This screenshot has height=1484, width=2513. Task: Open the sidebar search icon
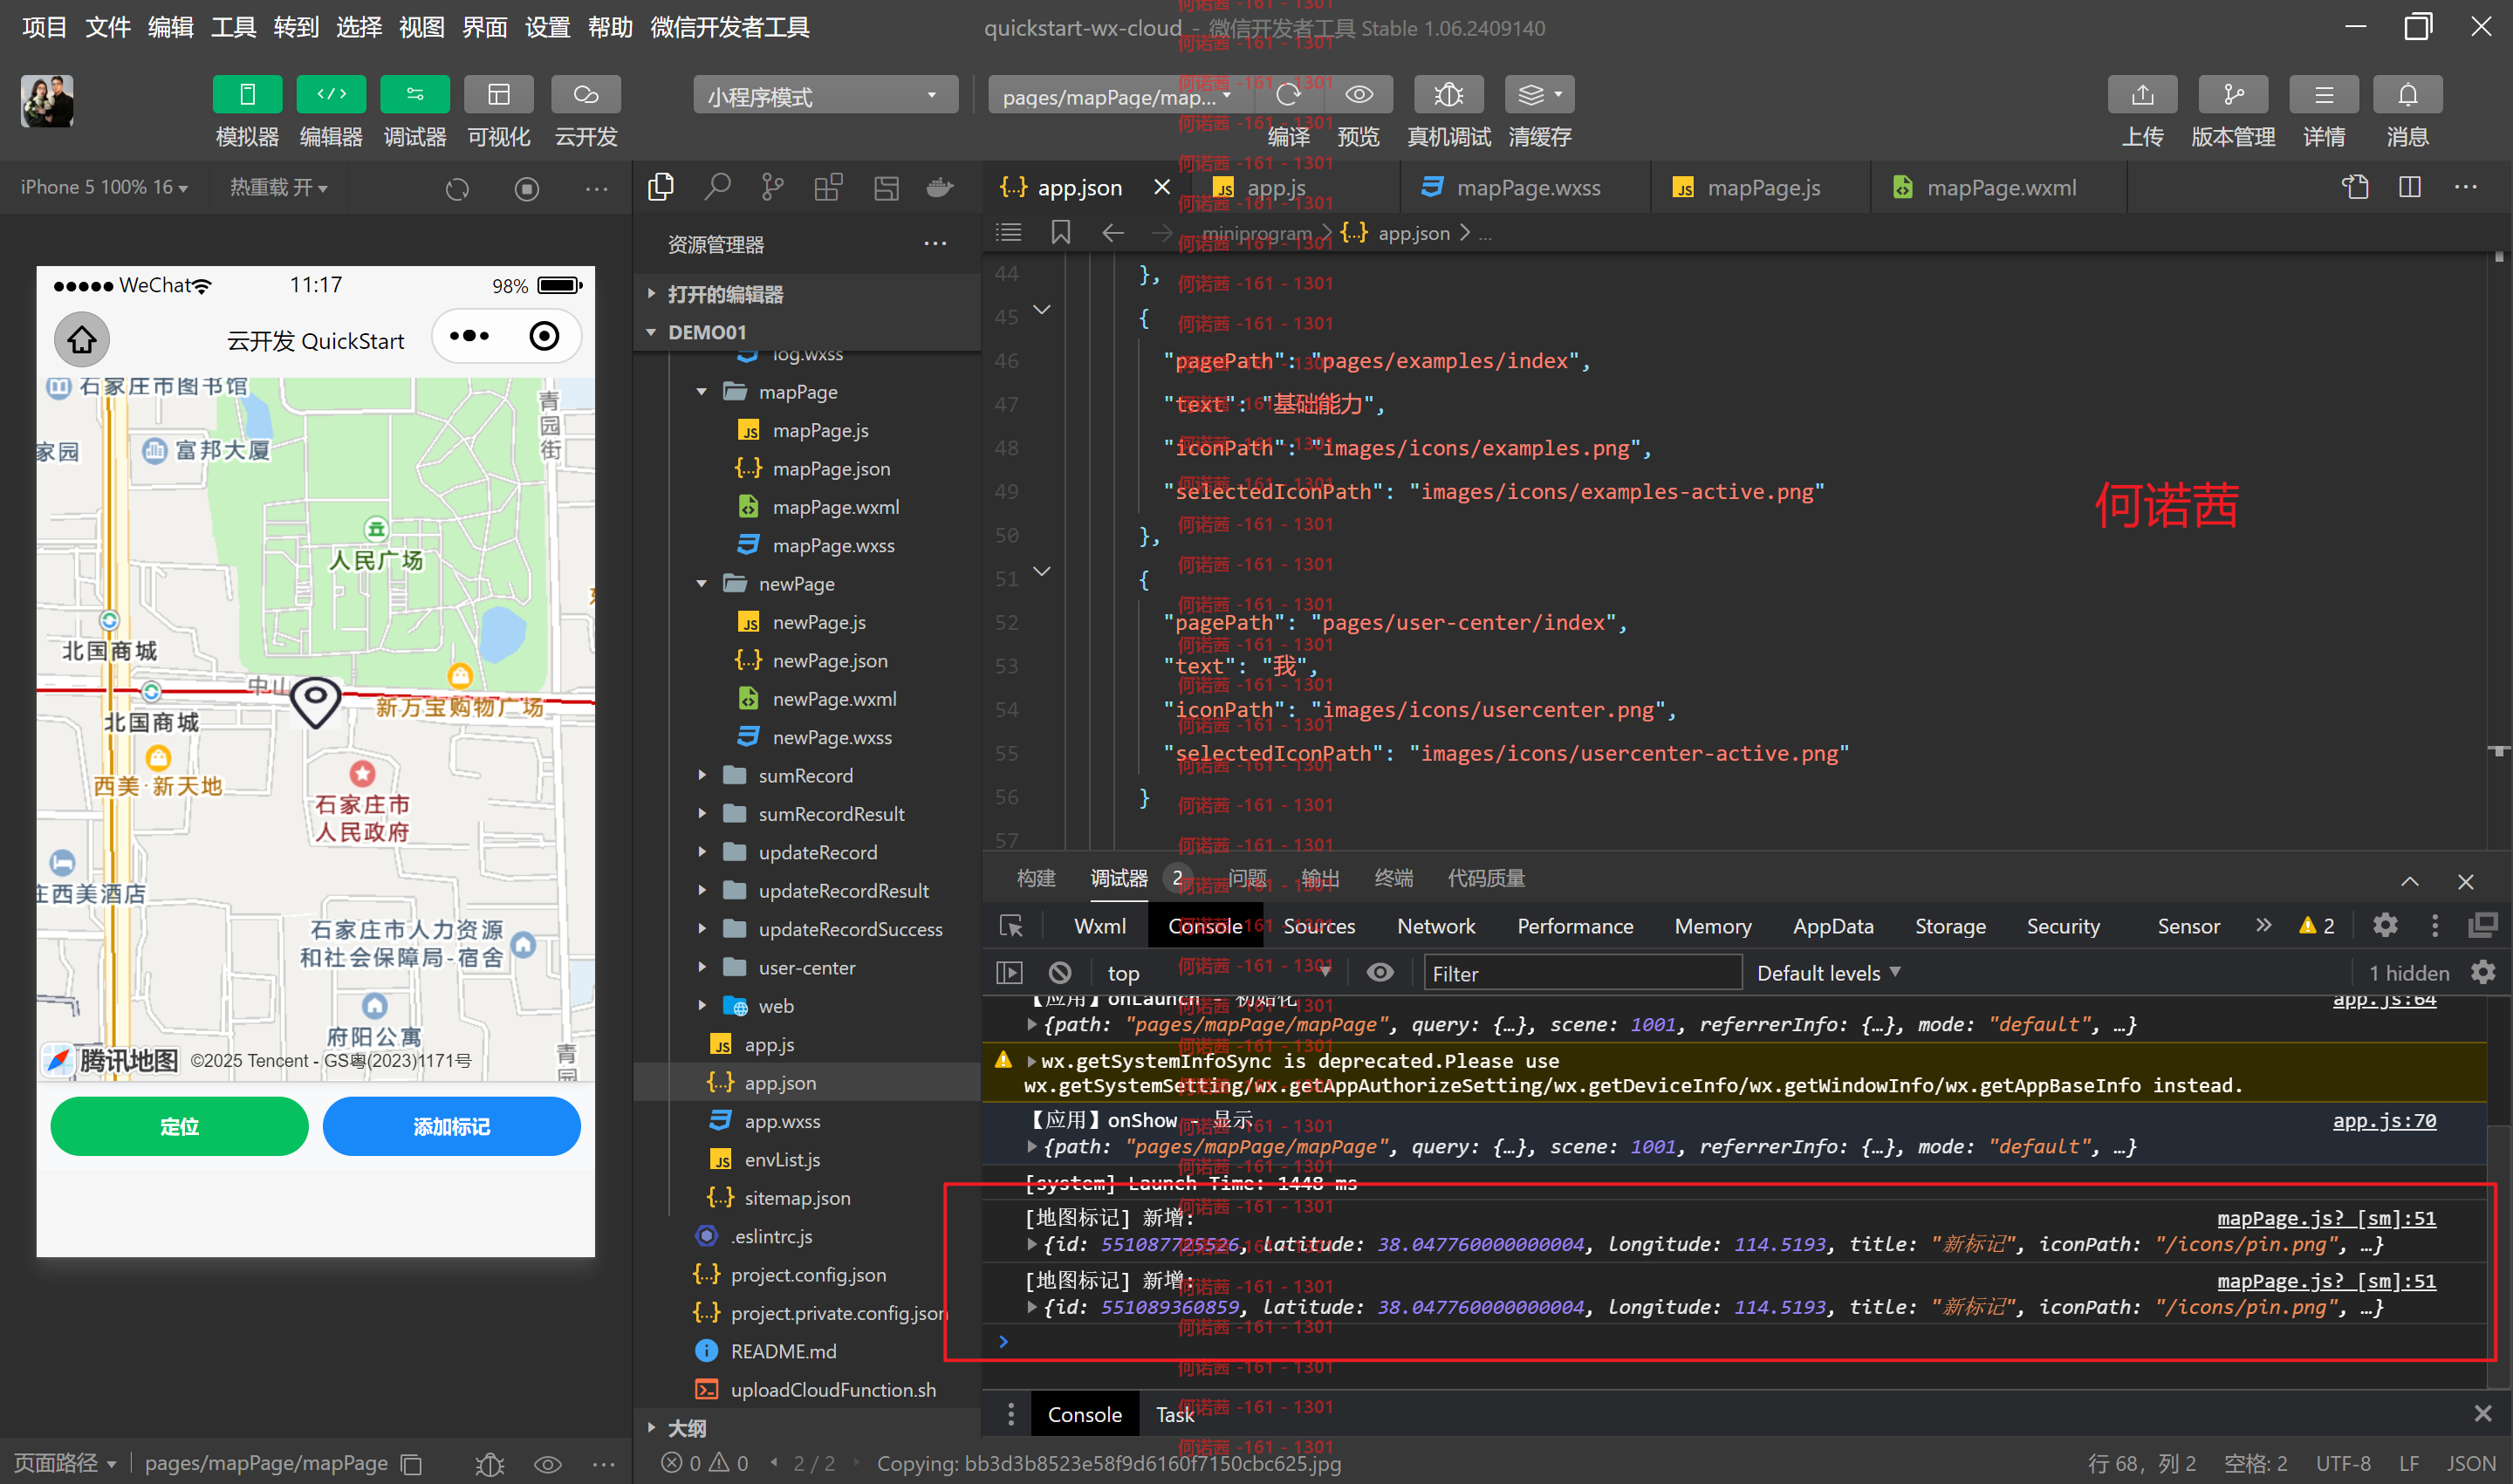click(717, 187)
